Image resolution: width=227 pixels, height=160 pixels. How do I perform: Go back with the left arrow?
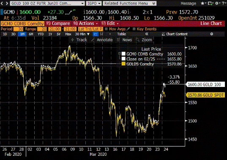2,3
